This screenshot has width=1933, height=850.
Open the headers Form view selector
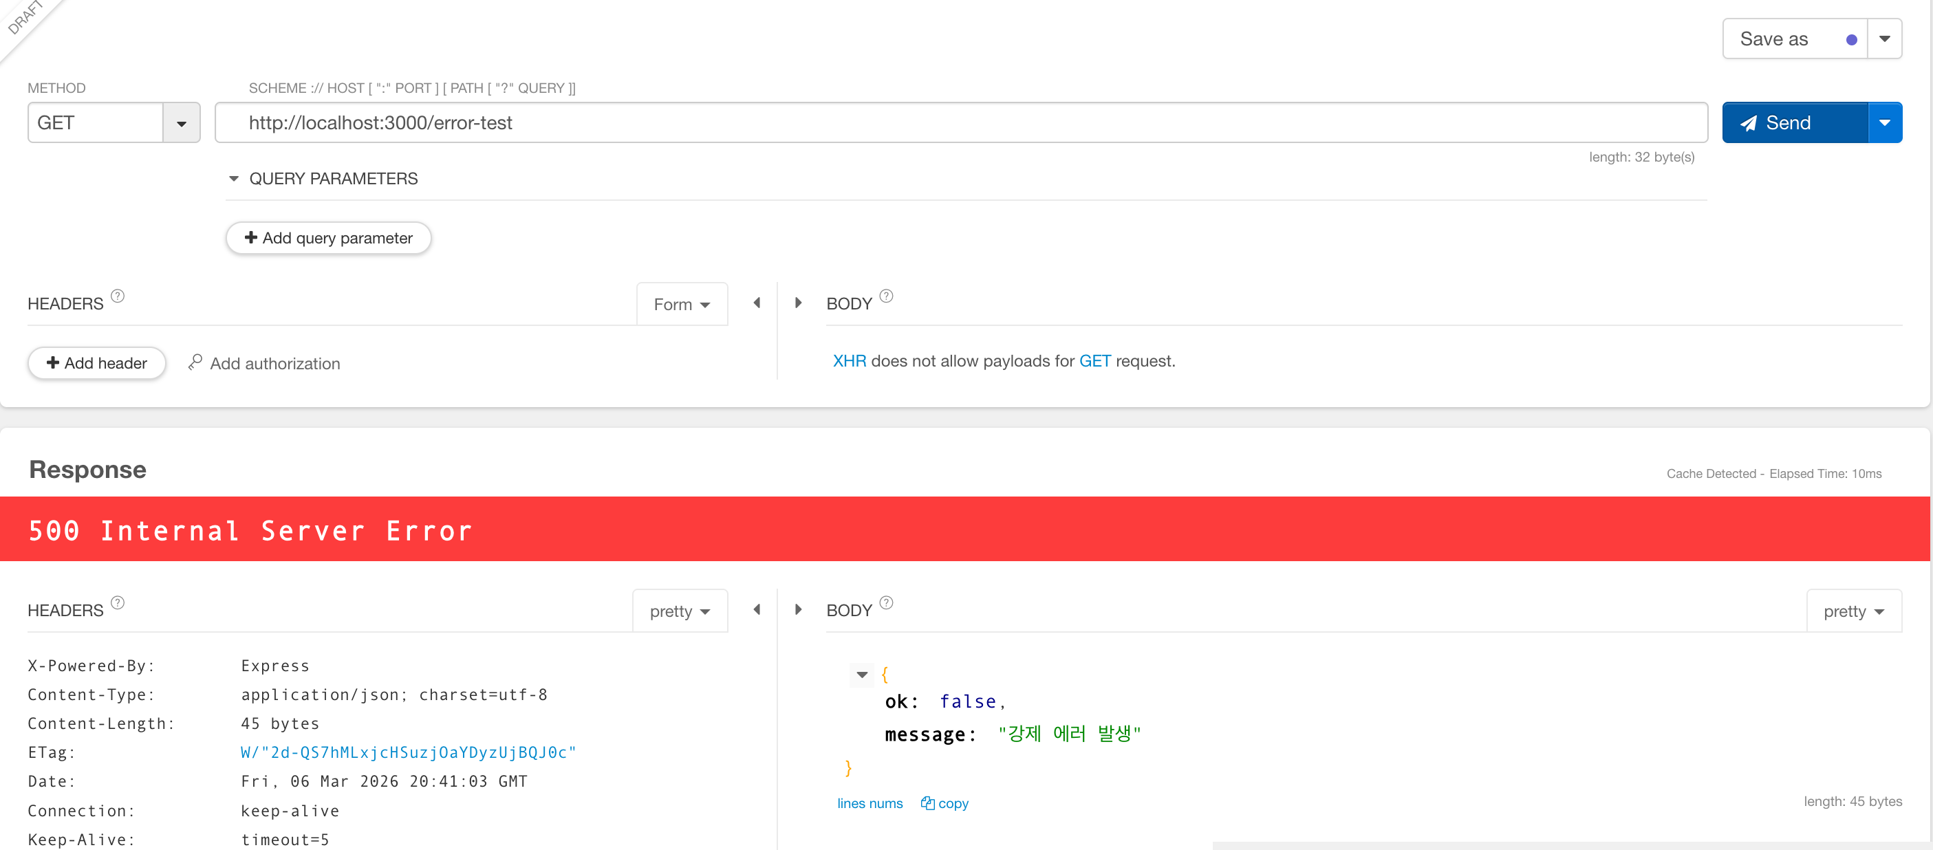(680, 305)
